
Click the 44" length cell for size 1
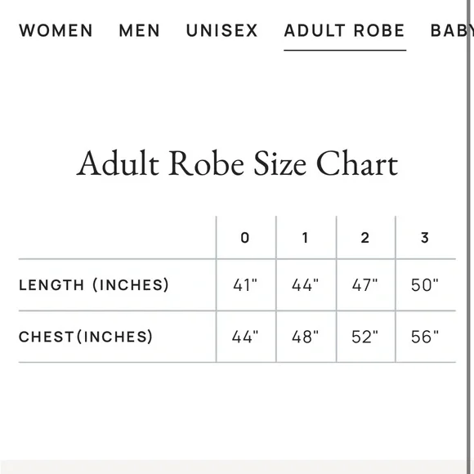[x=306, y=284]
